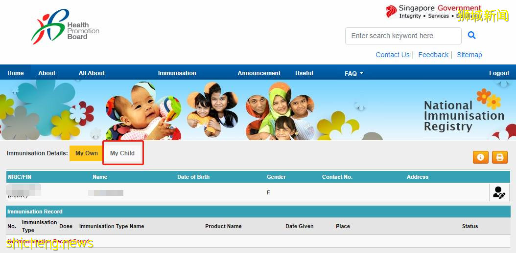Click the orange info icon button
This screenshot has width=516, height=253.
480,157
